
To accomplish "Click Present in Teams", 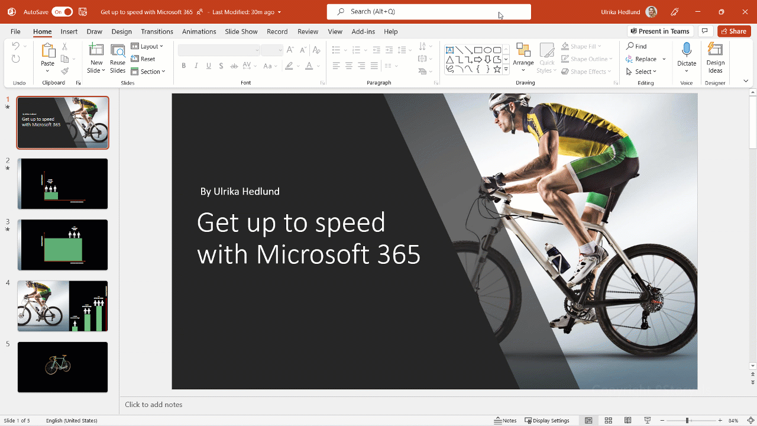I will [x=660, y=31].
